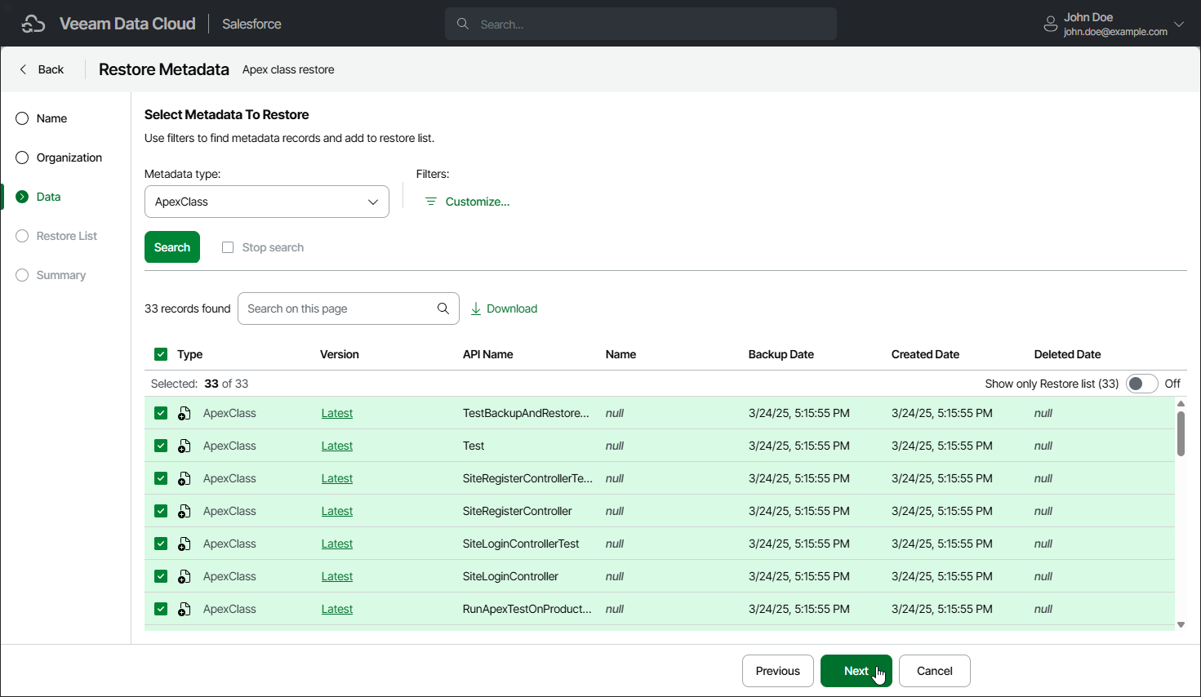Viewport: 1201px width, 697px height.
Task: Click the green Search button
Action: [x=172, y=247]
